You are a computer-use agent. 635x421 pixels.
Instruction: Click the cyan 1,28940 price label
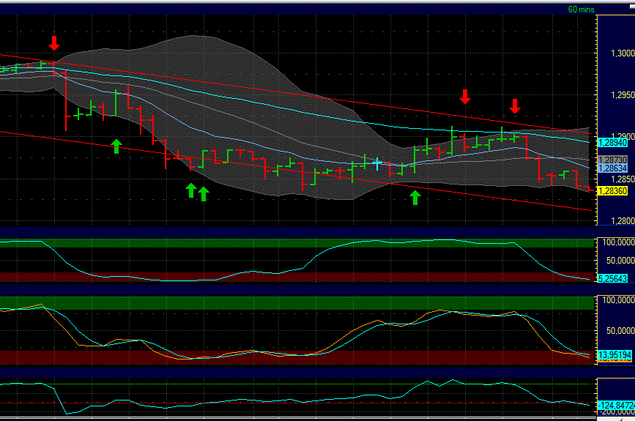(613, 143)
